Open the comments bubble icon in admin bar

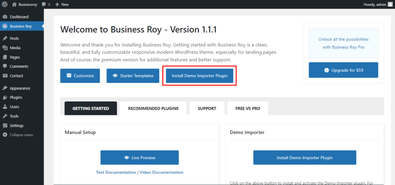click(44, 5)
